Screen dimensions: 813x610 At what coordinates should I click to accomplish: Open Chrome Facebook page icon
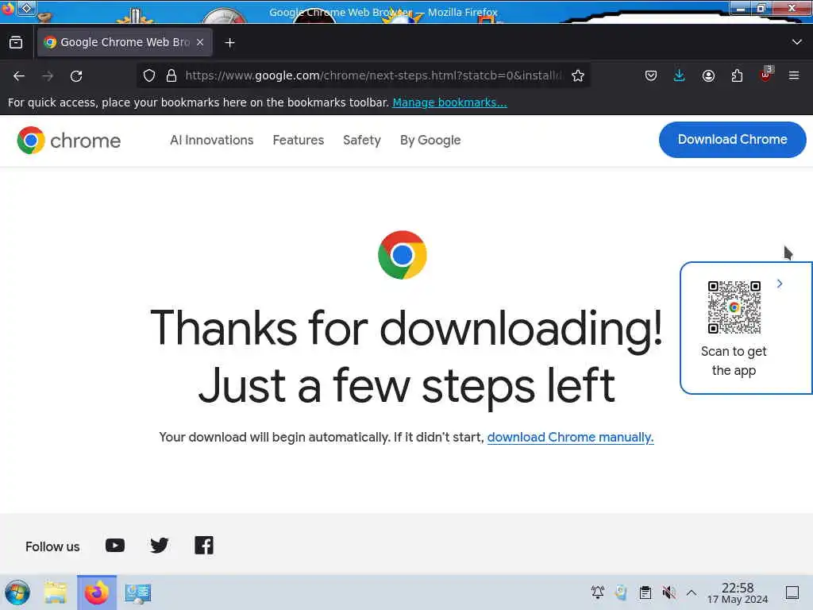click(204, 545)
